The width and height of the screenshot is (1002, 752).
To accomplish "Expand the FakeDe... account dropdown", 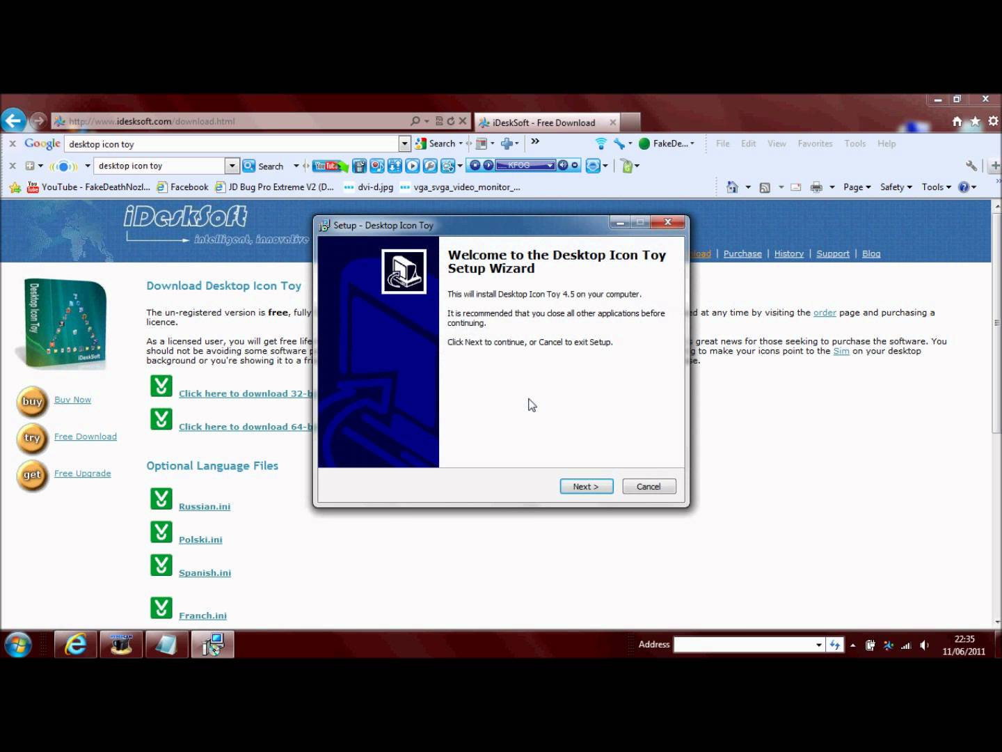I will click(692, 143).
